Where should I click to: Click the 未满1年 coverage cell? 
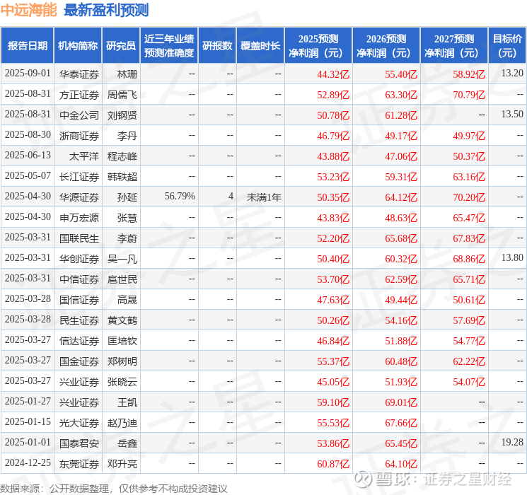pyautogui.click(x=264, y=197)
